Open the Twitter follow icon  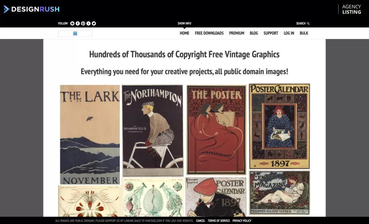click(94, 23)
